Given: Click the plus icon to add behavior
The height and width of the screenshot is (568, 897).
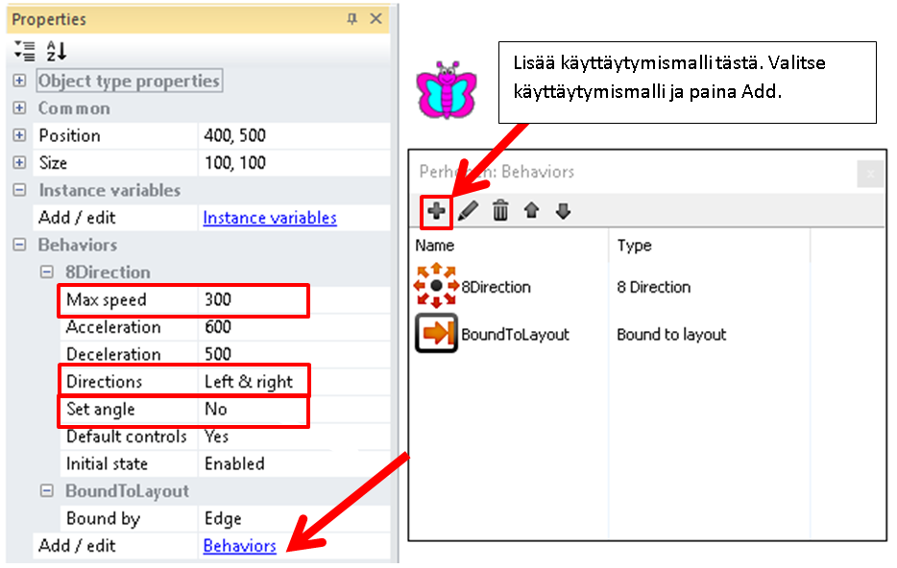Looking at the screenshot, I should [x=436, y=210].
